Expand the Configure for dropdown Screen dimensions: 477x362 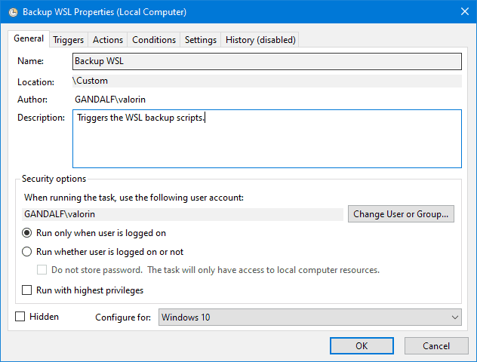point(310,318)
